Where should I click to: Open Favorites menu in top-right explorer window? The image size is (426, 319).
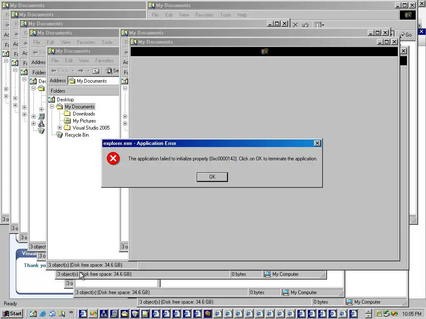204,15
